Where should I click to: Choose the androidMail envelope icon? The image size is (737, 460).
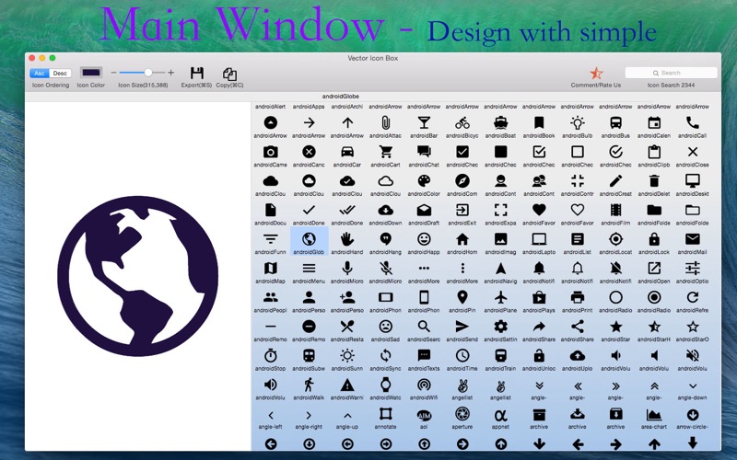click(693, 239)
